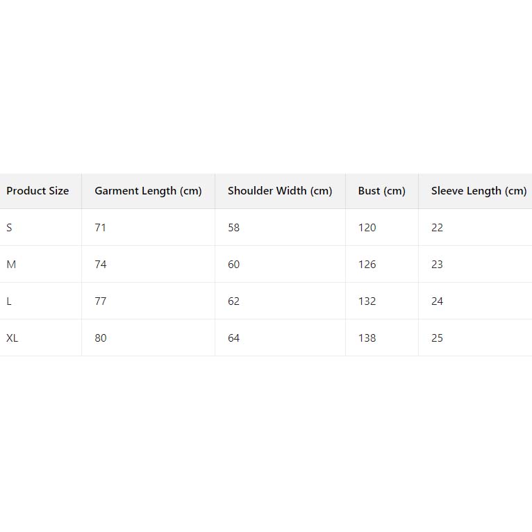532x532 pixels.
Task: Click garment length value 80
Action: [101, 338]
